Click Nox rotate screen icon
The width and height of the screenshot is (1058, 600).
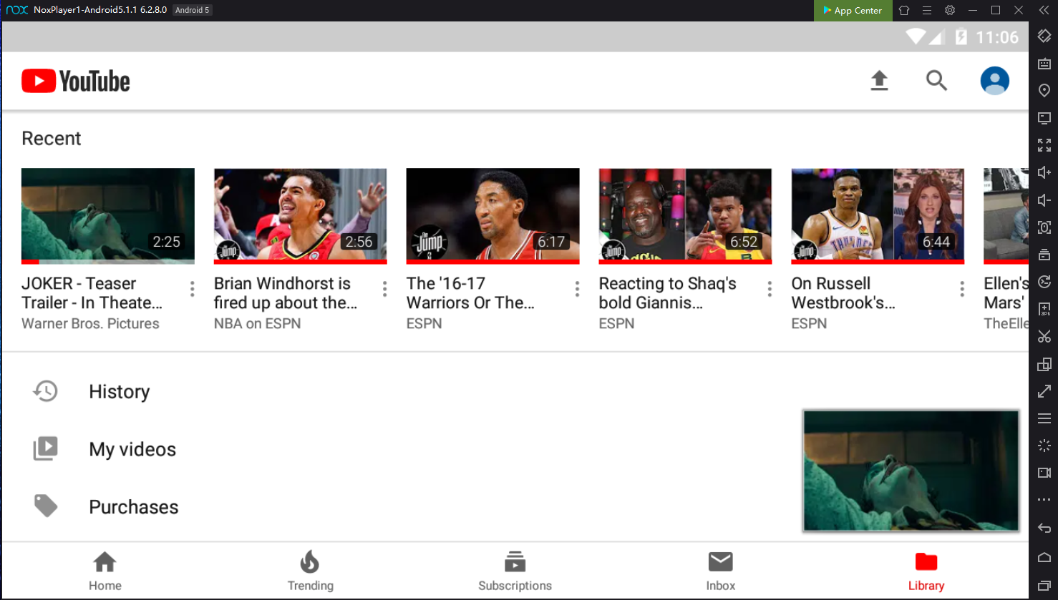(x=1044, y=36)
